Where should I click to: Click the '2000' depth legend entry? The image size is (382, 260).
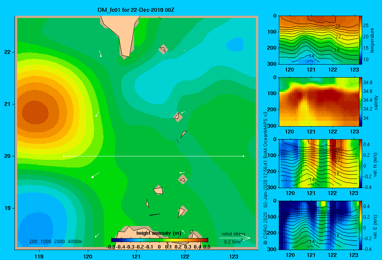pos(60,242)
